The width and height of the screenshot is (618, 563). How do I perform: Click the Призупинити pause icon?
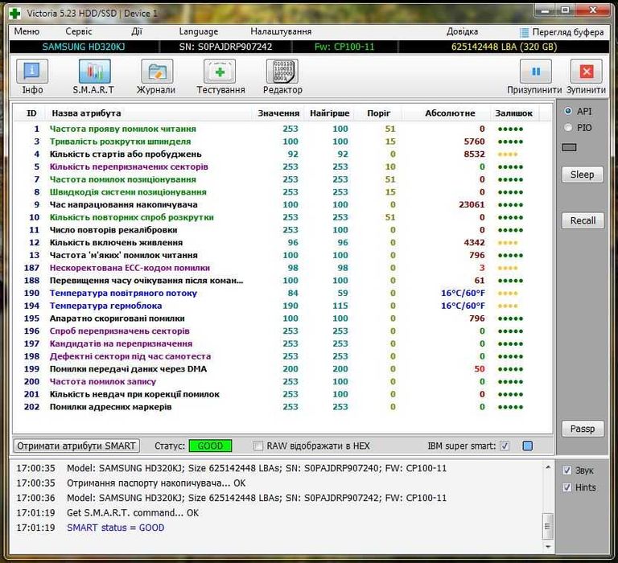tap(536, 72)
